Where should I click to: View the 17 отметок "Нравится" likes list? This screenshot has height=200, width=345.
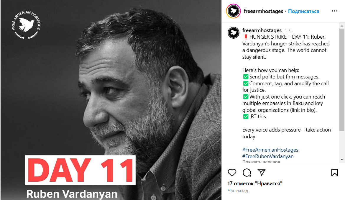pyautogui.click(x=255, y=183)
